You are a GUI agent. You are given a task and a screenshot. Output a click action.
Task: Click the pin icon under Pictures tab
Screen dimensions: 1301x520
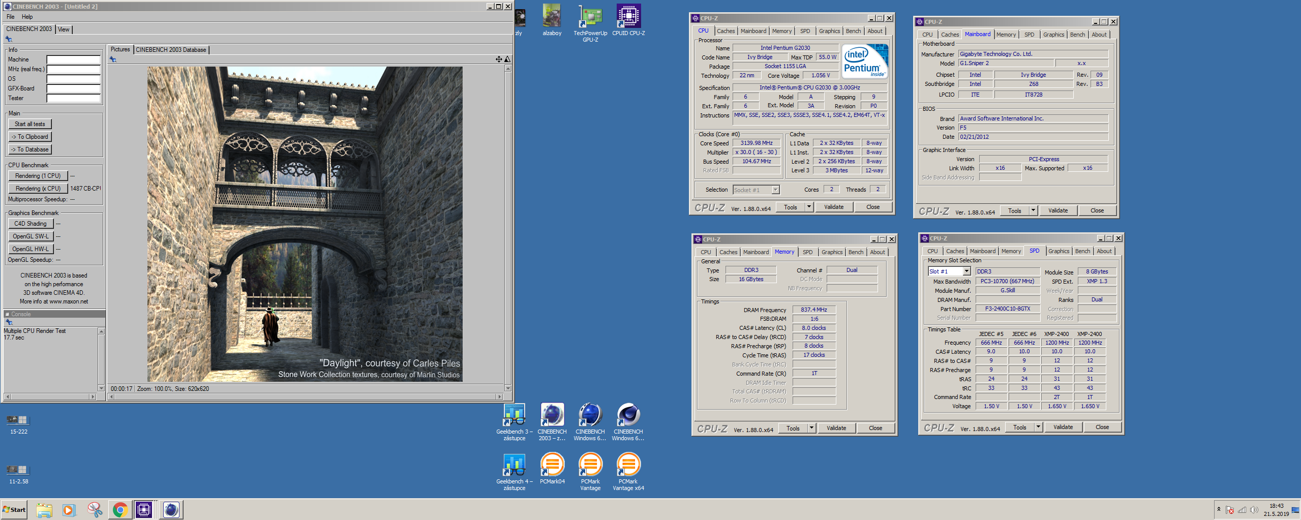point(113,59)
